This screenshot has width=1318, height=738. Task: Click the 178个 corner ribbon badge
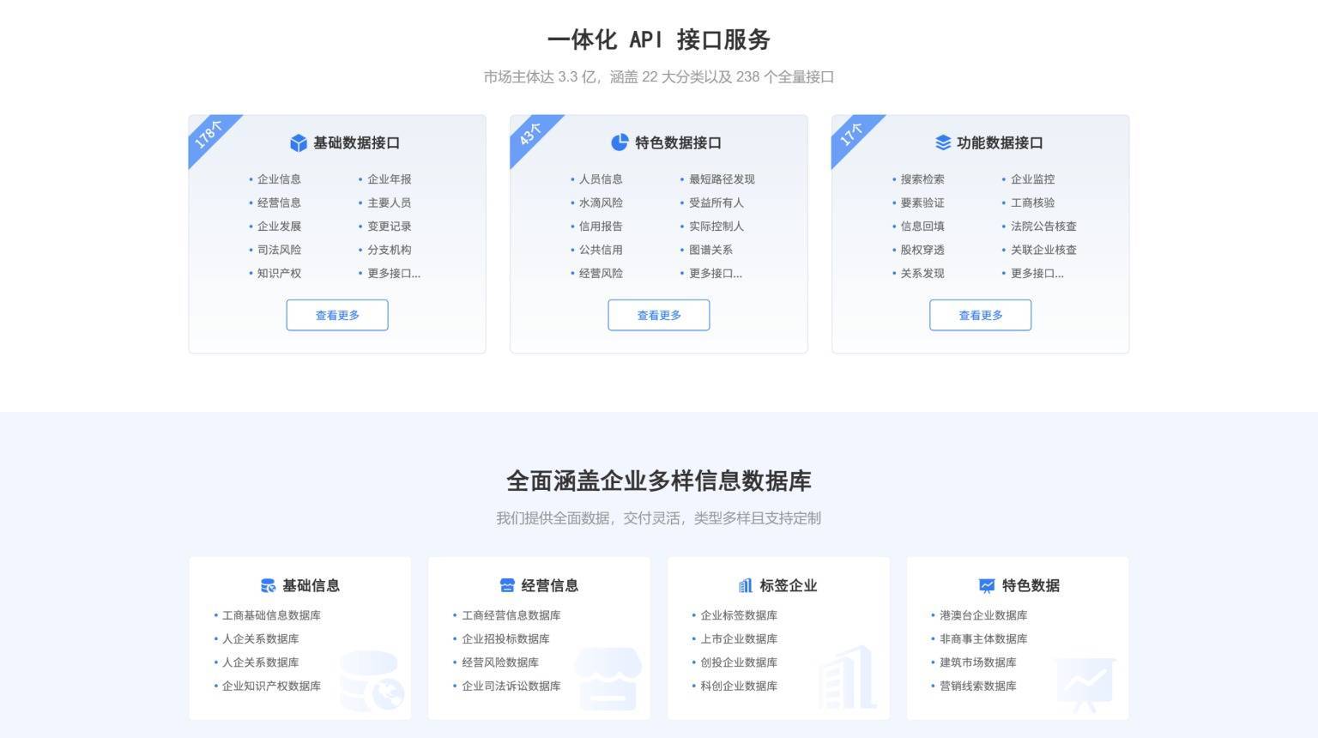tap(207, 133)
